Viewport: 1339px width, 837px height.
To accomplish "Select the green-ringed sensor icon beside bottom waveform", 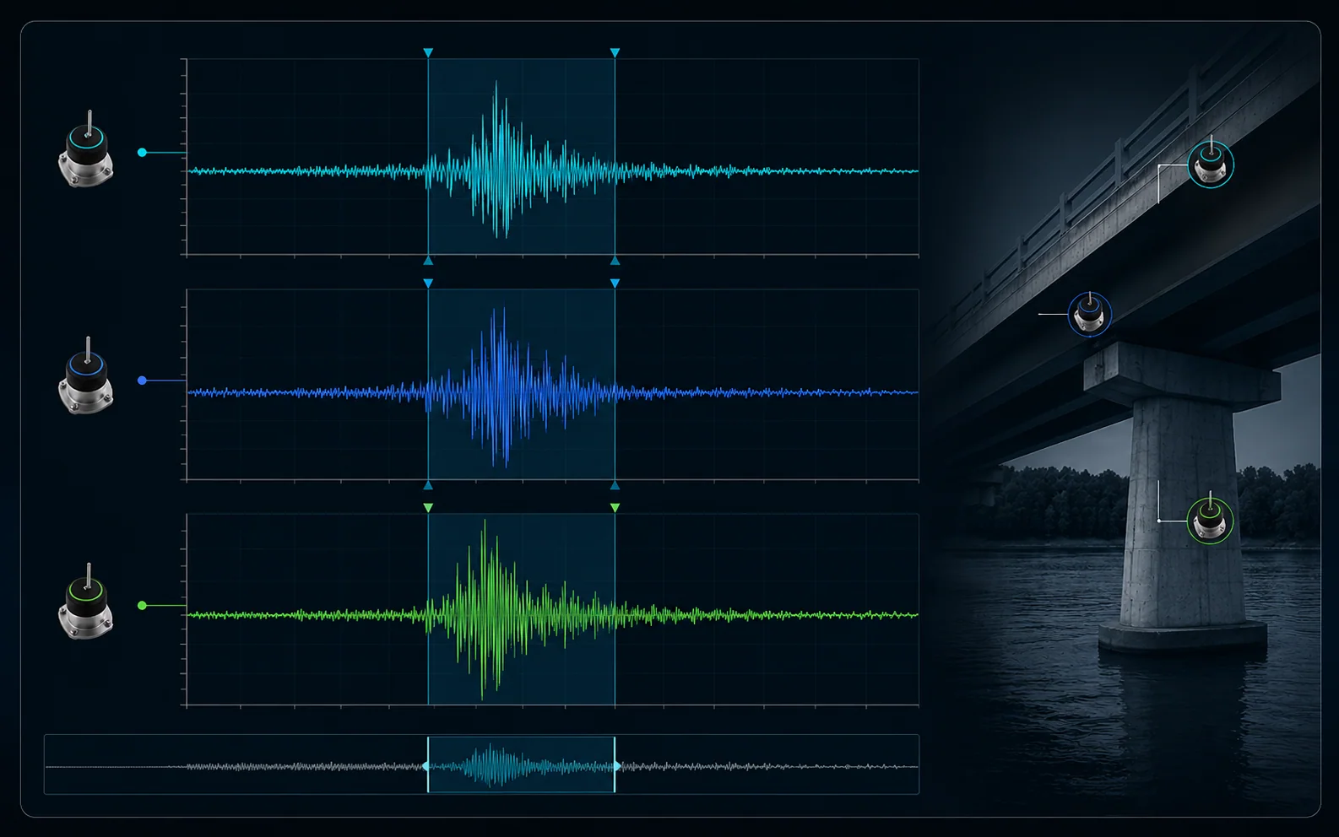I will (86, 602).
